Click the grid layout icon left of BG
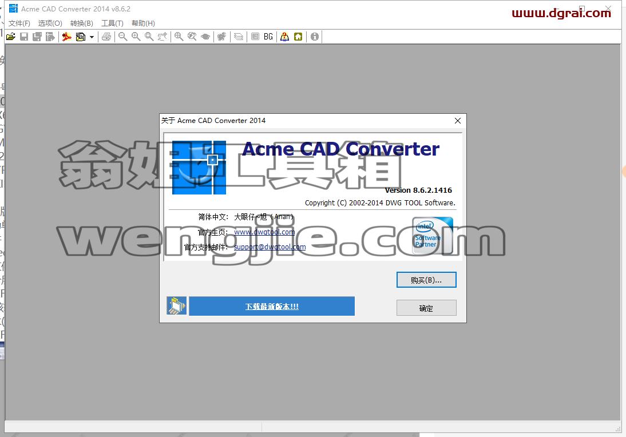This screenshot has width=626, height=437. [x=255, y=37]
